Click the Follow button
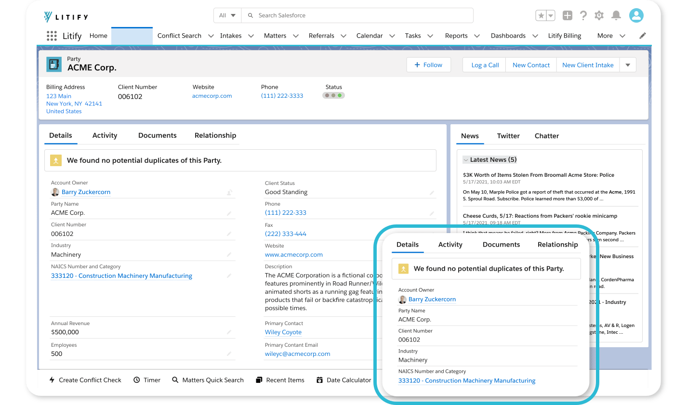The image size is (687, 405). coord(429,65)
